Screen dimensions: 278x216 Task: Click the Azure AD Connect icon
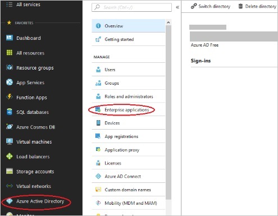point(98,176)
